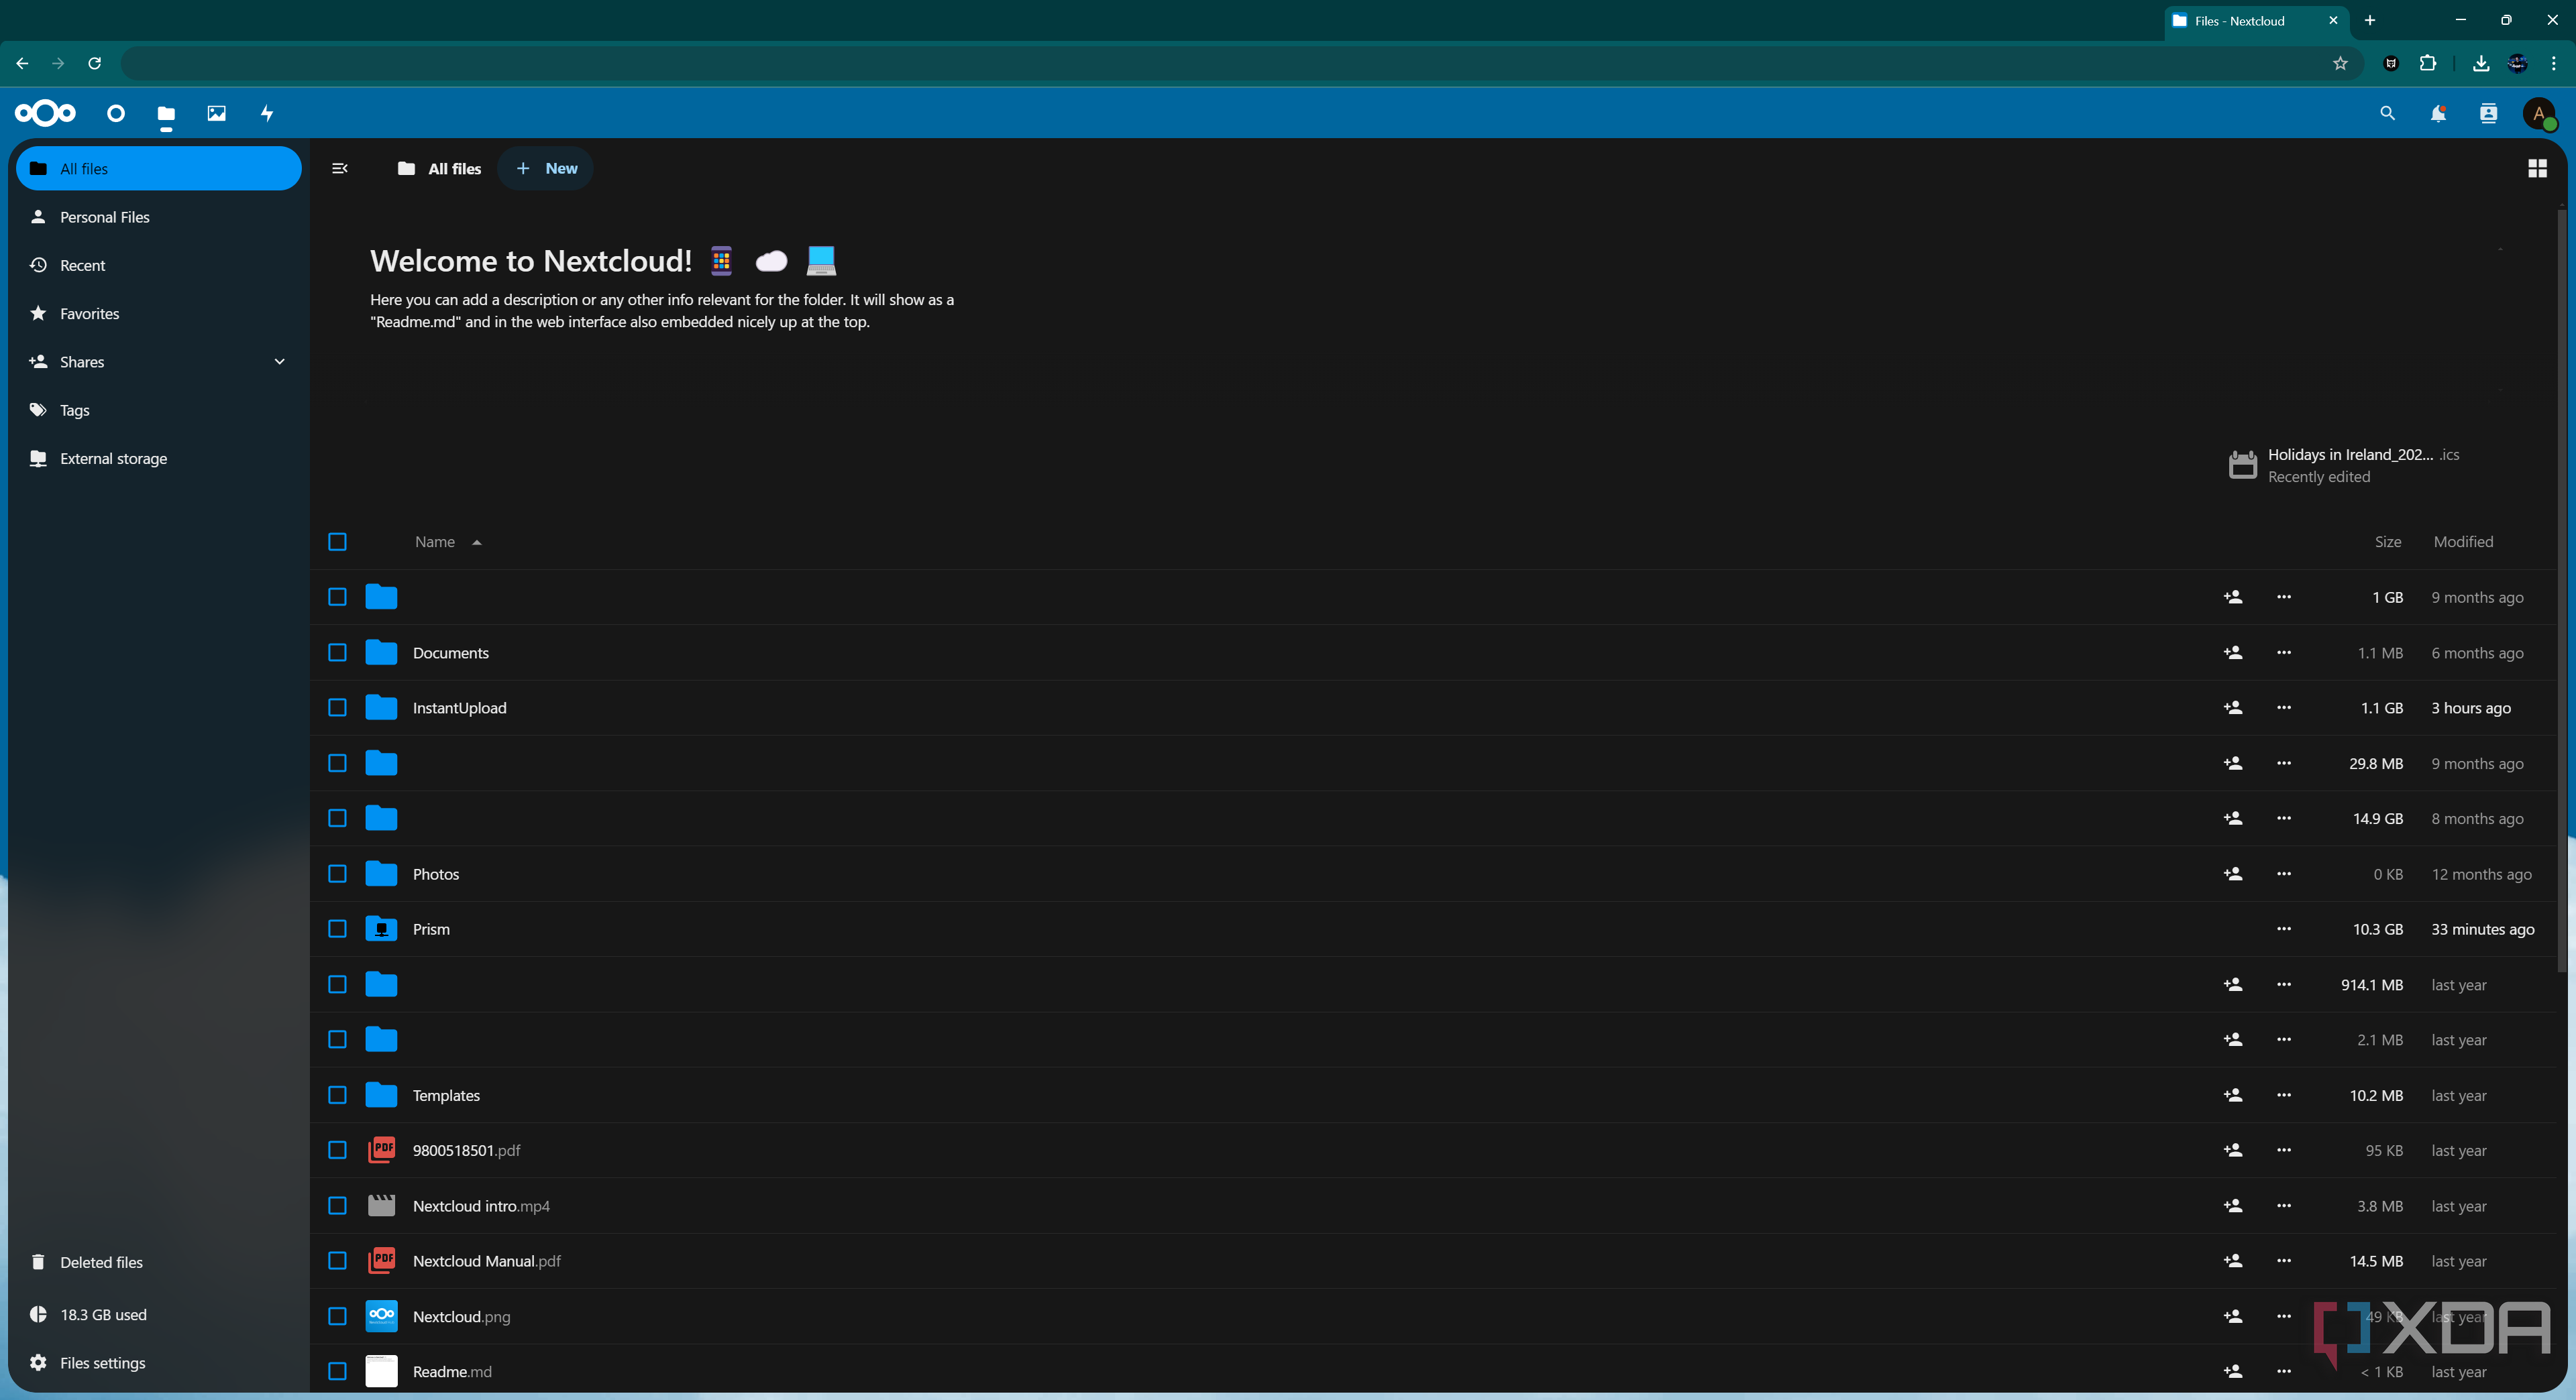Screen dimensions: 2576x1400
Task: Switch to grid view
Action: click(x=2536, y=168)
